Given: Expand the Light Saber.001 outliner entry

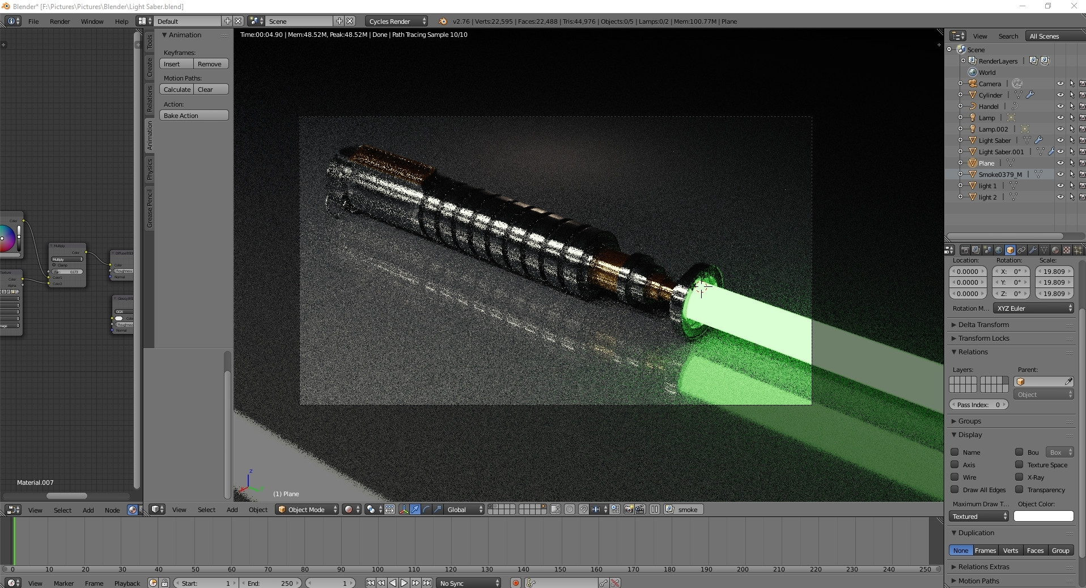Looking at the screenshot, I should (x=960, y=151).
